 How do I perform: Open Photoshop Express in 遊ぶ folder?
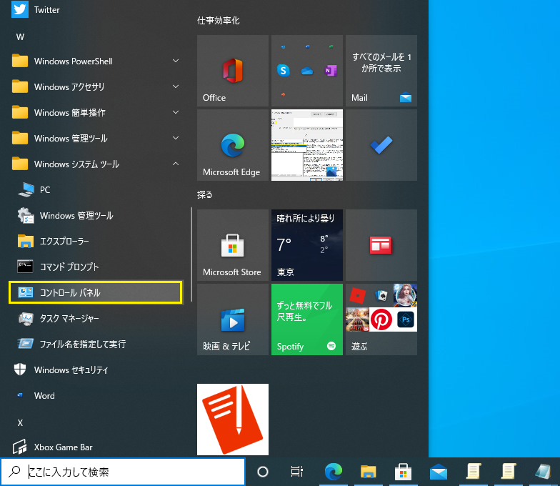click(x=406, y=319)
